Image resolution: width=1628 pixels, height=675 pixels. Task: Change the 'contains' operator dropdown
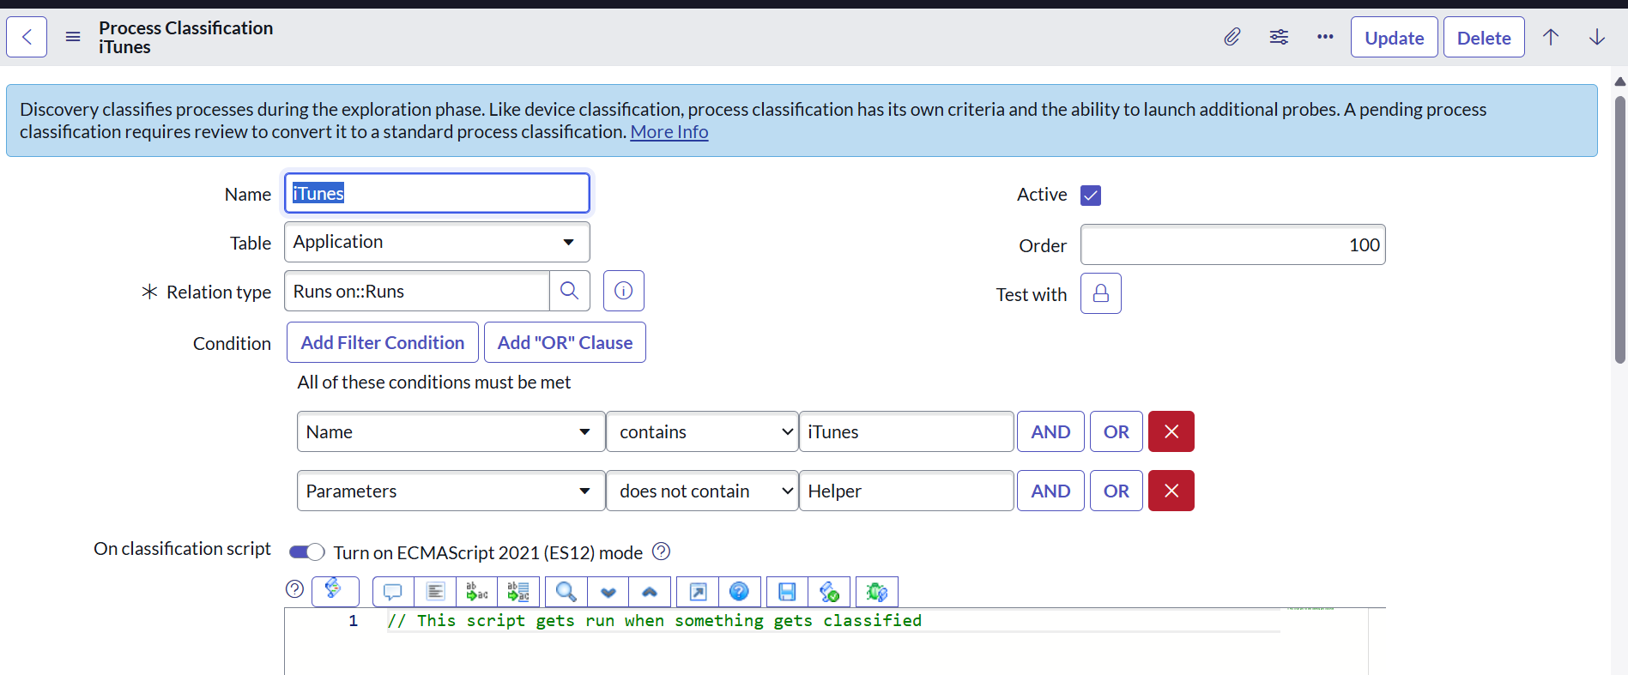coord(702,431)
